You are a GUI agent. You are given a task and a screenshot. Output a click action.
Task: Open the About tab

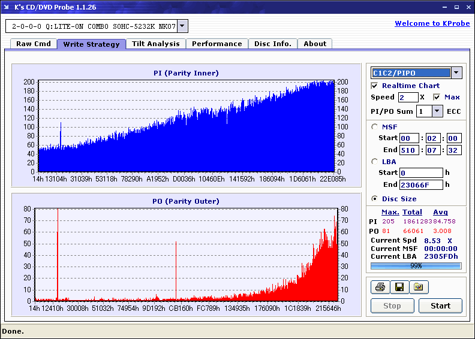pyautogui.click(x=315, y=44)
